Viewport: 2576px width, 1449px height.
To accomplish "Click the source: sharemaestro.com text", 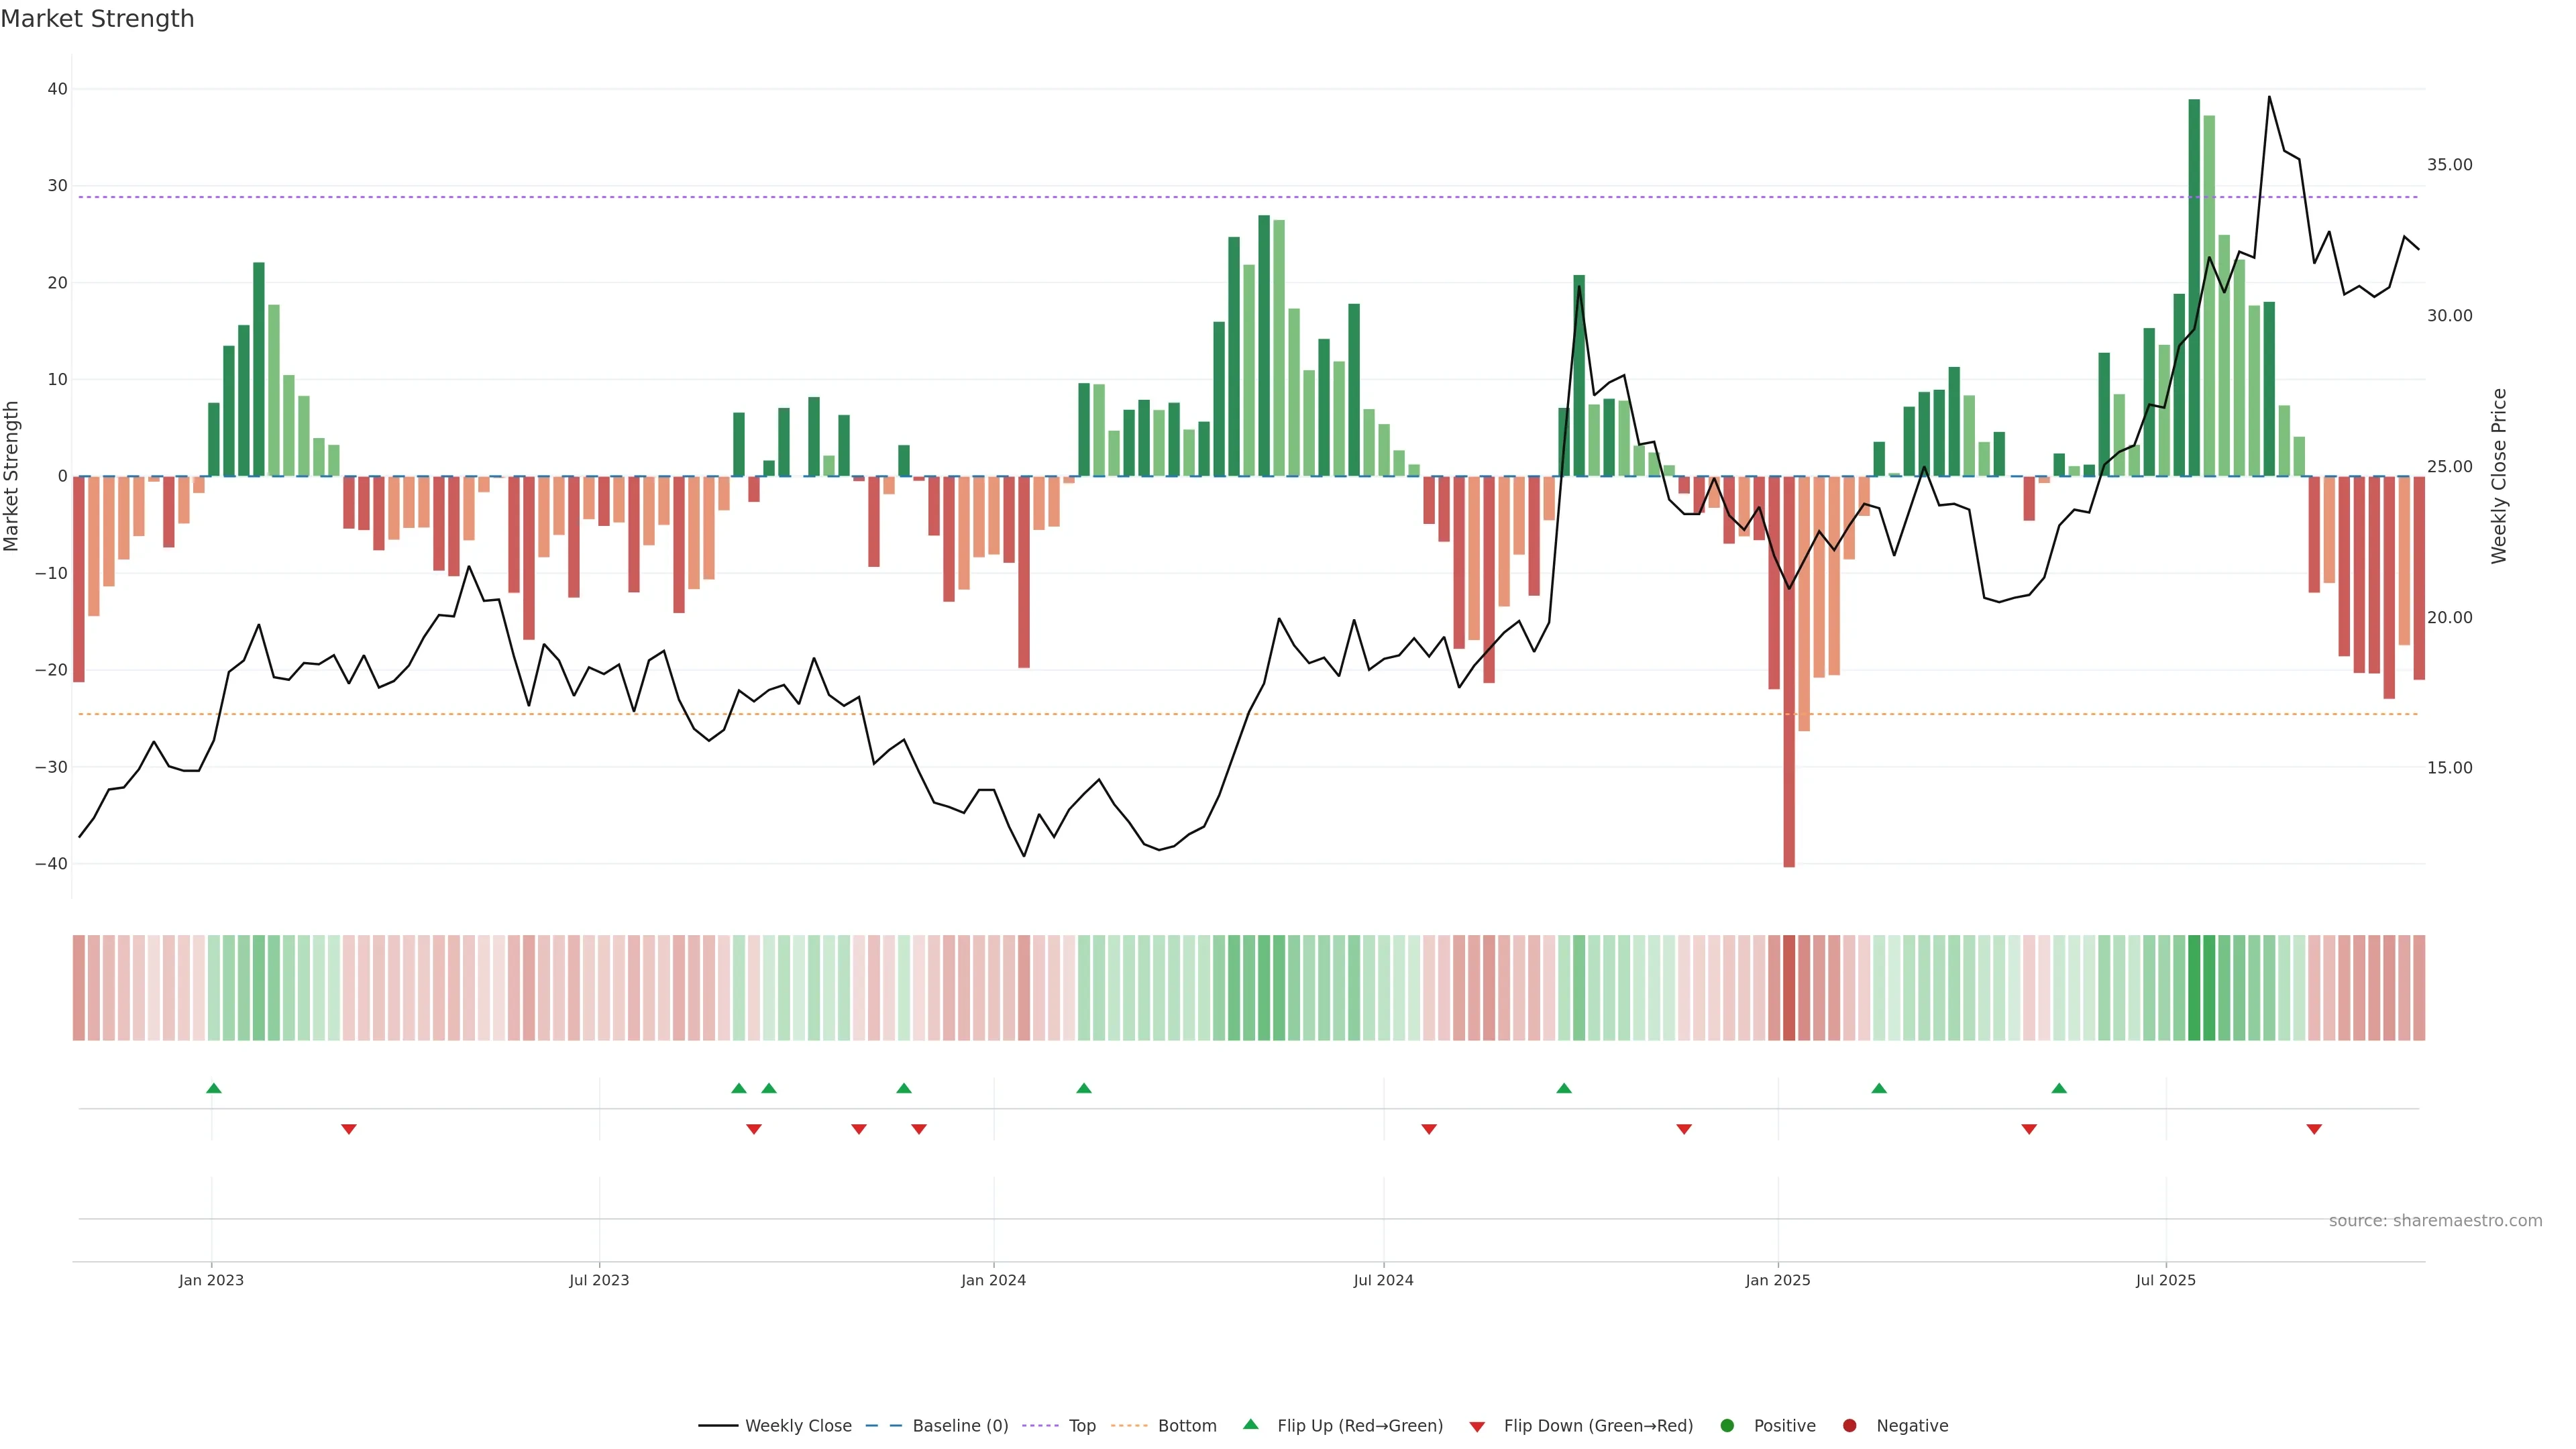I will [2435, 1221].
